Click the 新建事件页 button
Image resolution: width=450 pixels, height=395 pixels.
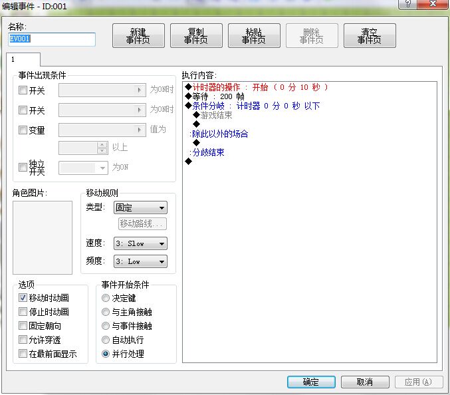coord(138,36)
